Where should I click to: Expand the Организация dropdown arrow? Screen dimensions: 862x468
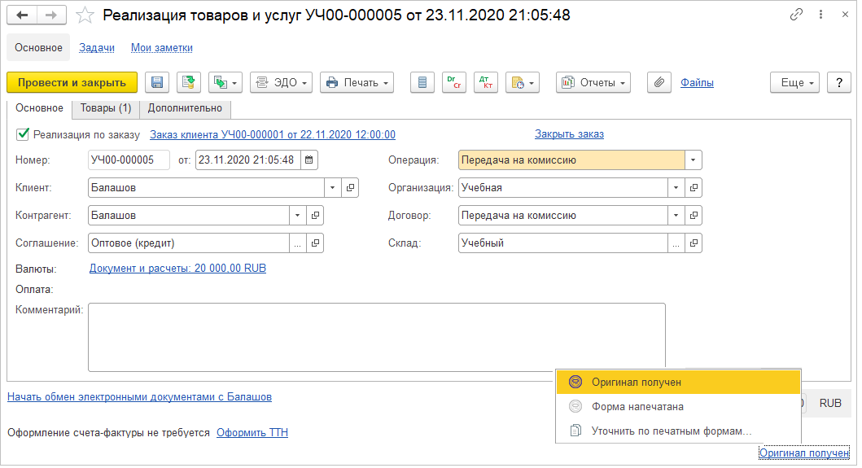pos(675,188)
